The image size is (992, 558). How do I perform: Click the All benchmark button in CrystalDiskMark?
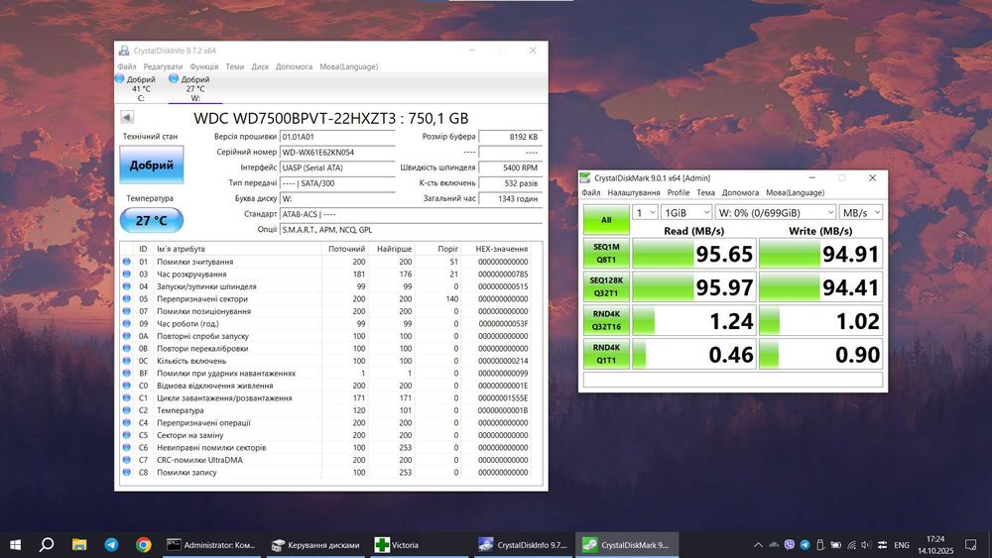point(606,220)
